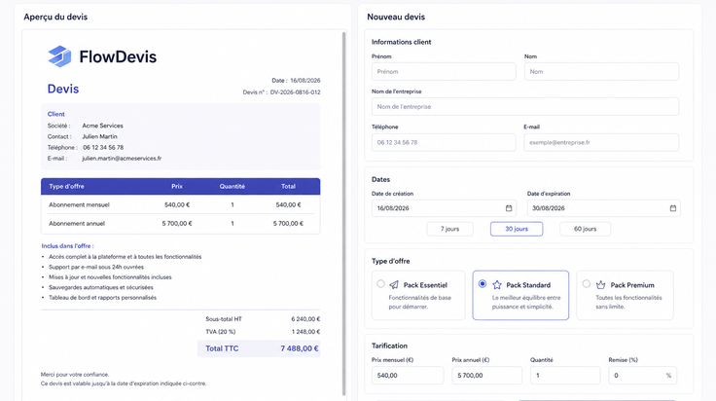Click the Téléphone input field
Image resolution: width=716 pixels, height=401 pixels.
point(444,142)
